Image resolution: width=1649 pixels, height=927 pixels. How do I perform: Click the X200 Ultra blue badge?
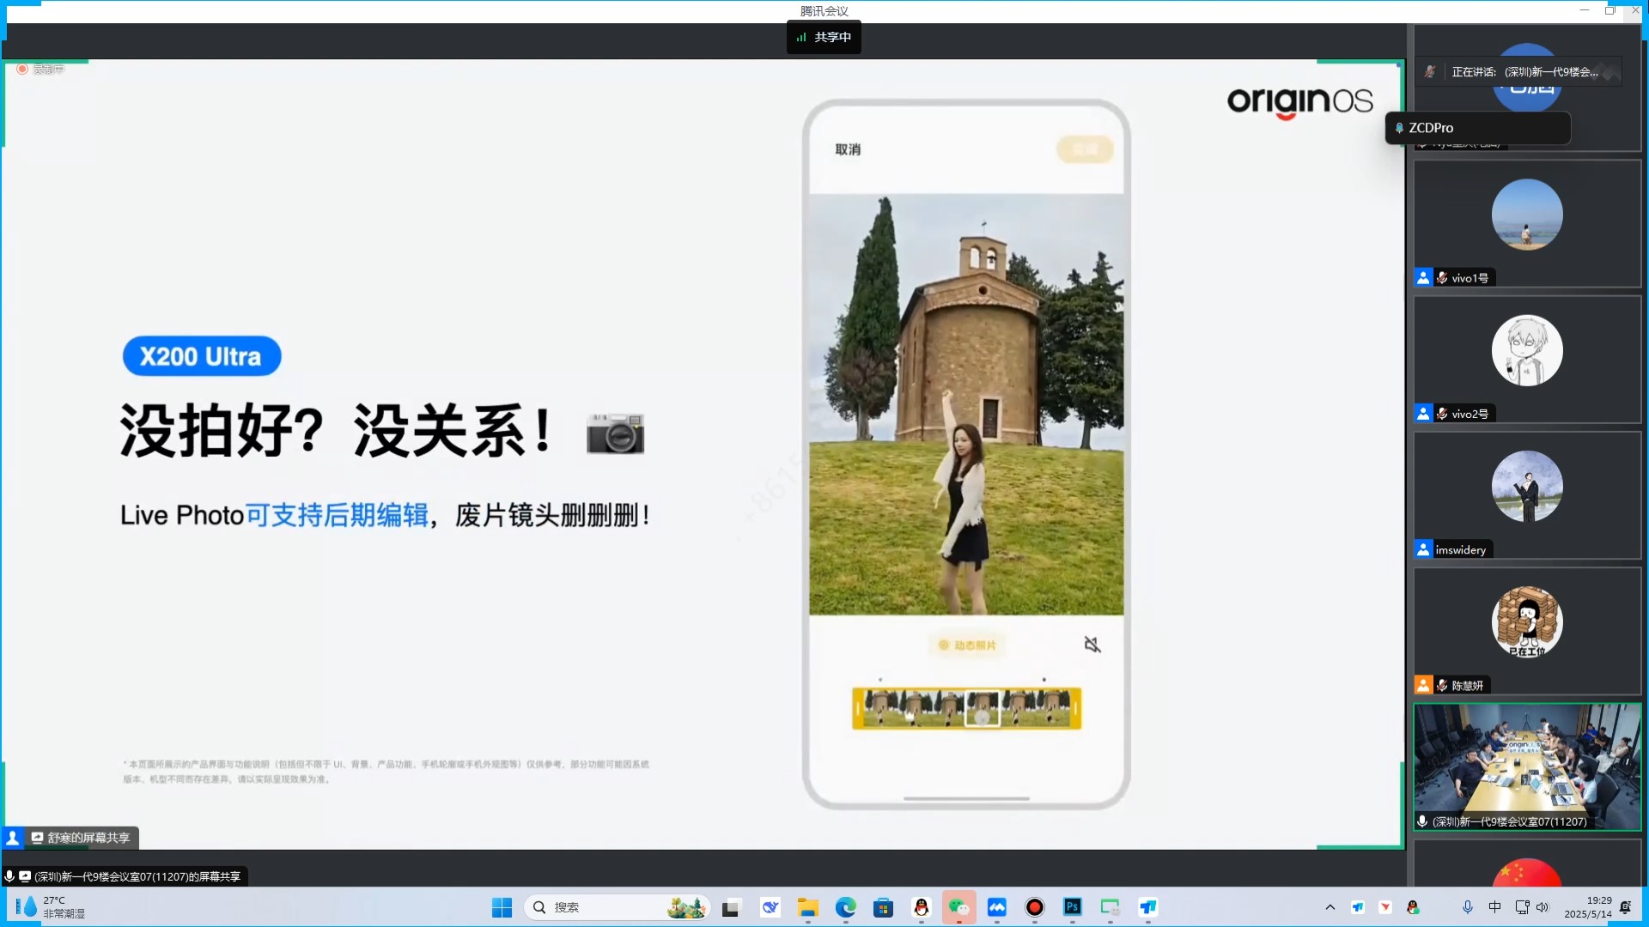(x=202, y=356)
